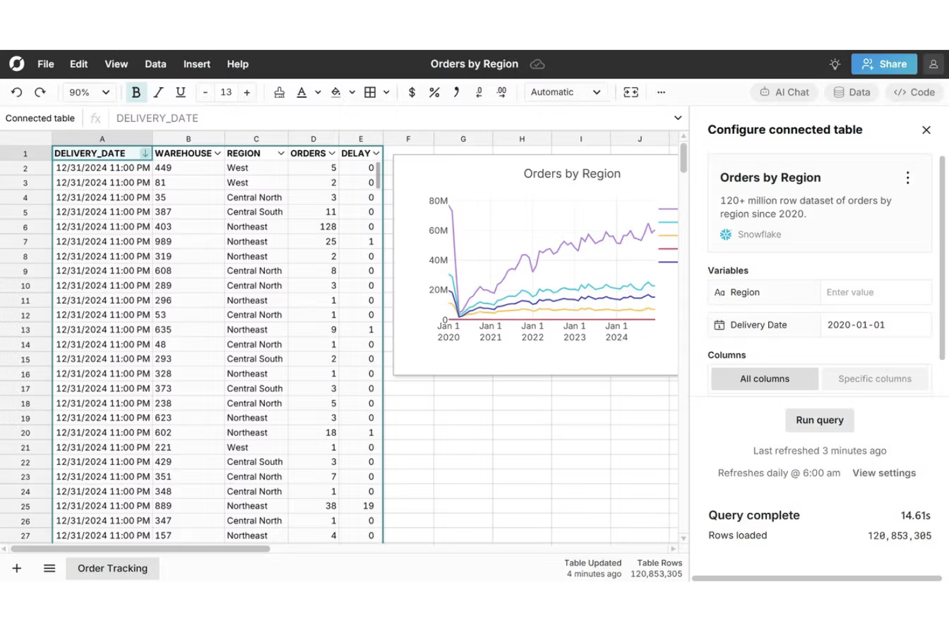Decrease decimal places
The image size is (949, 632).
click(479, 92)
